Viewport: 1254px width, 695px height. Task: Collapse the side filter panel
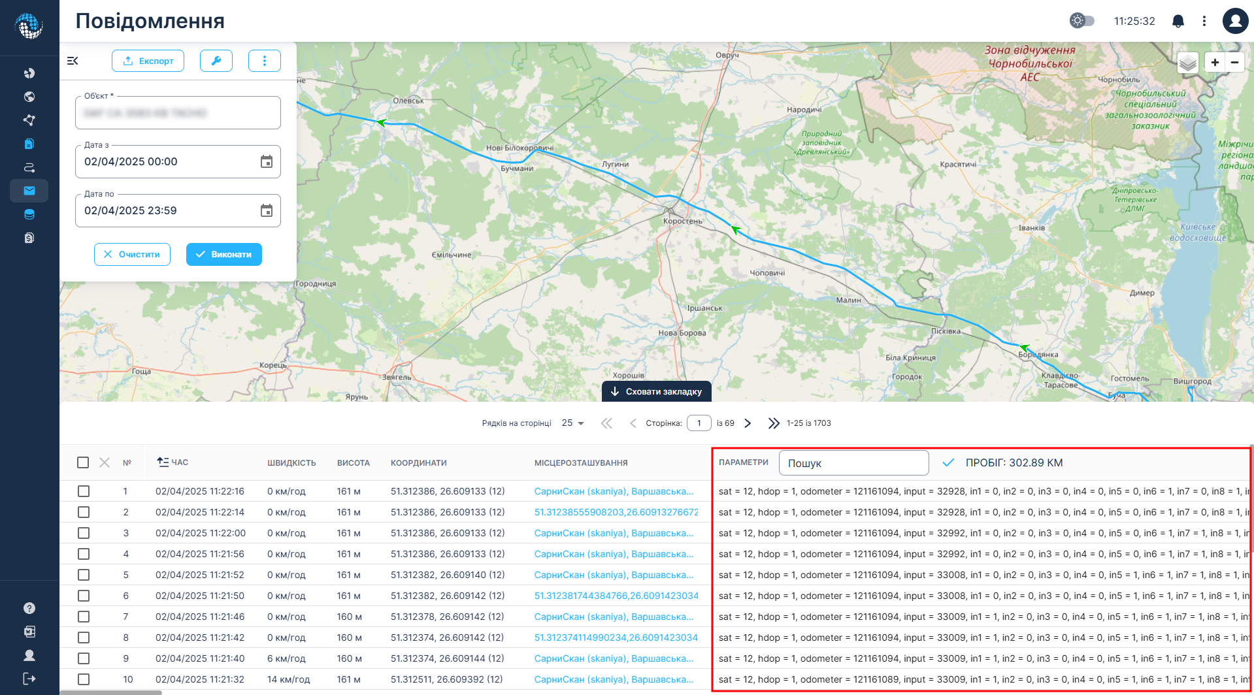73,61
